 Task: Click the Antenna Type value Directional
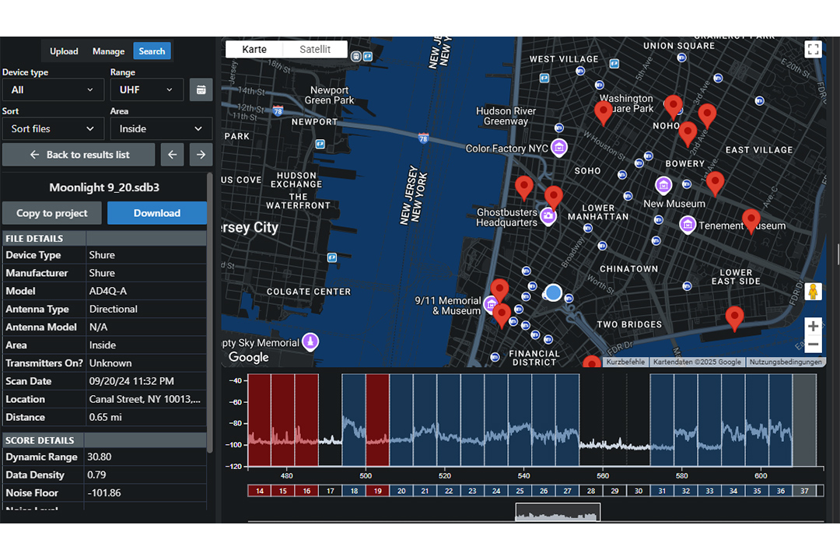pos(113,310)
